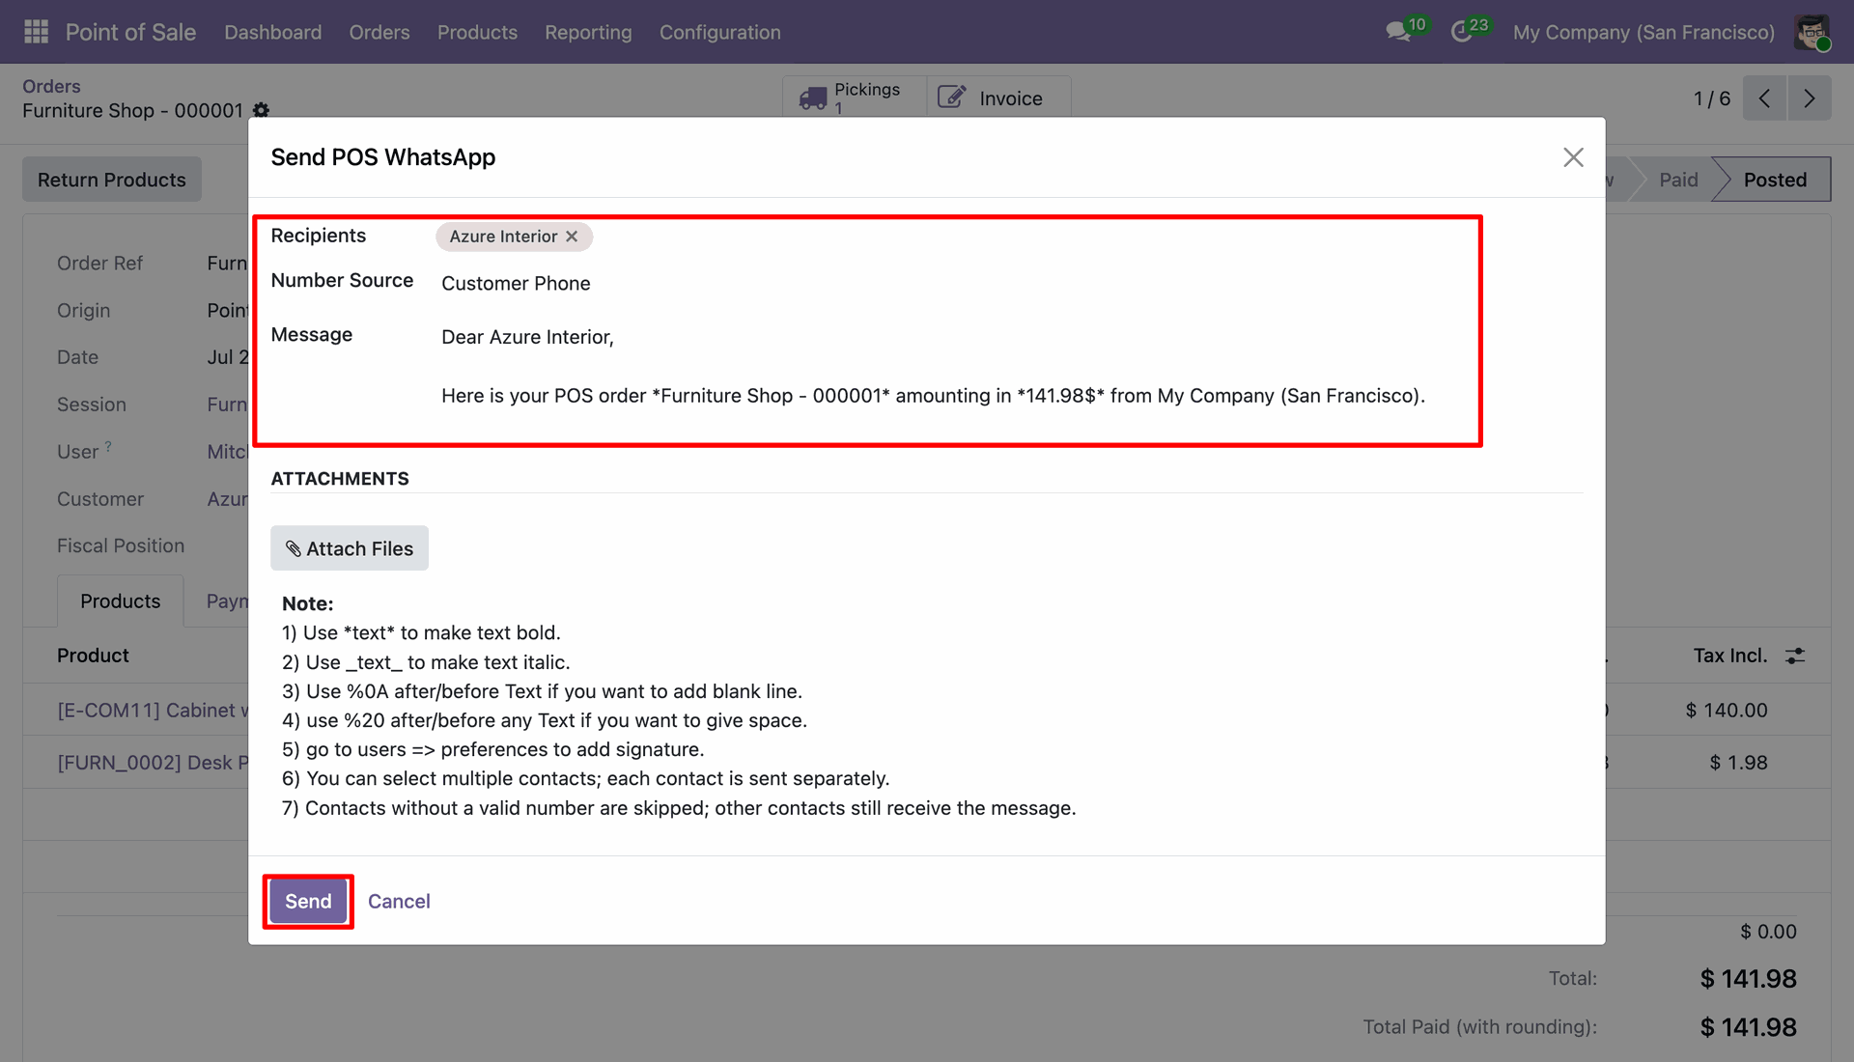The image size is (1854, 1062).
Task: Send the WhatsApp message
Action: point(308,902)
